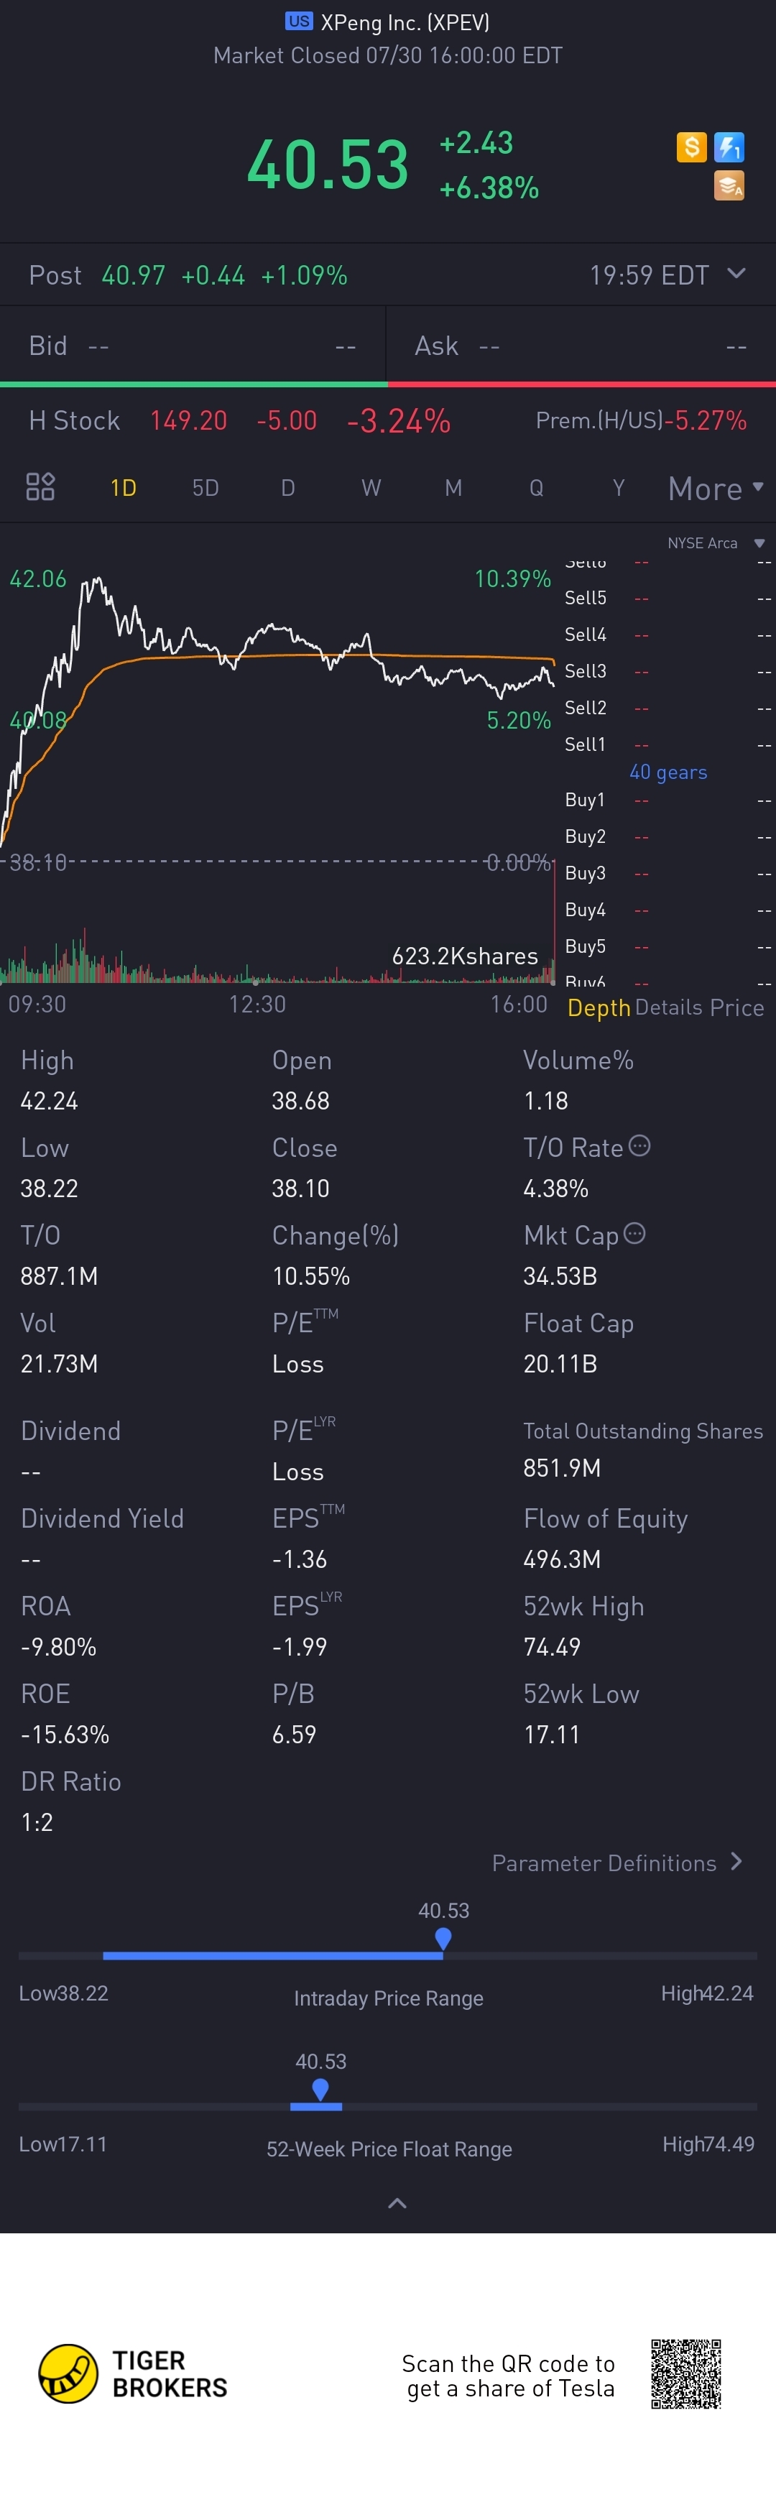Expand the post-market time dropdown chevron
This screenshot has width=776, height=2515.
737,273
